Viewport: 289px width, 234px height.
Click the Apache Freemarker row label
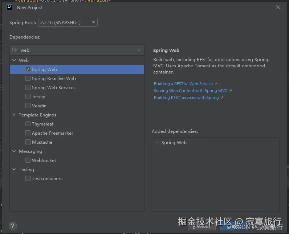click(x=53, y=133)
